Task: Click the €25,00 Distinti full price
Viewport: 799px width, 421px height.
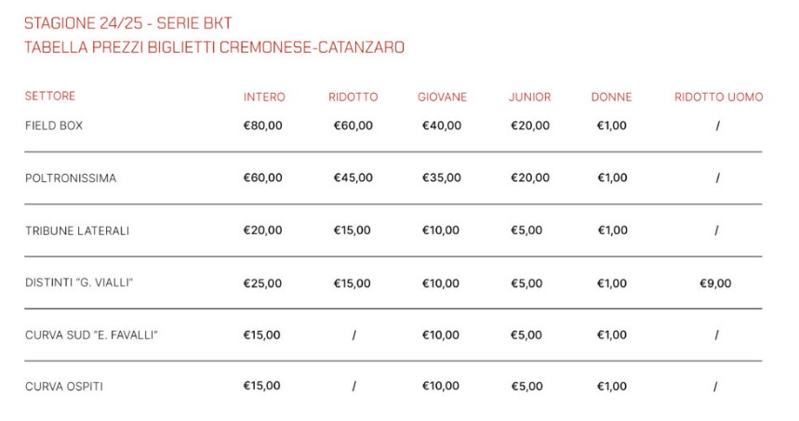Action: (262, 283)
